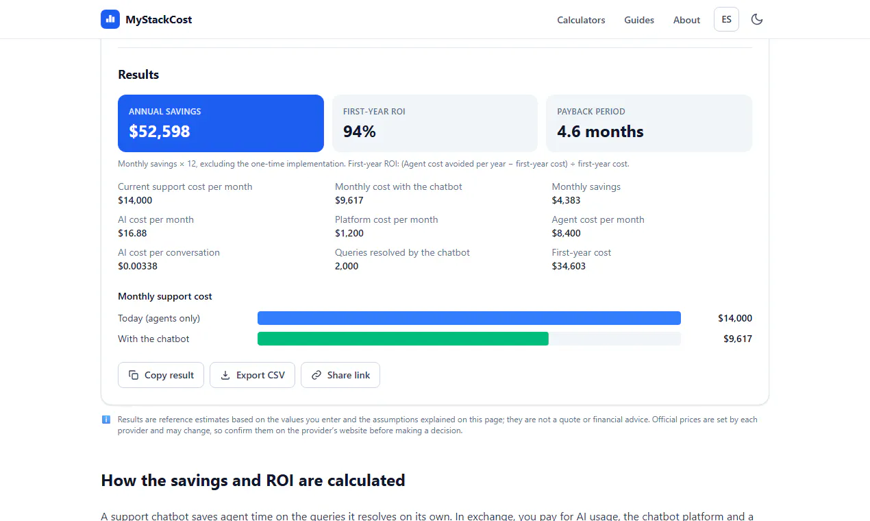Click the $1,200 platform cost value
The width and height of the screenshot is (870, 521).
349,233
